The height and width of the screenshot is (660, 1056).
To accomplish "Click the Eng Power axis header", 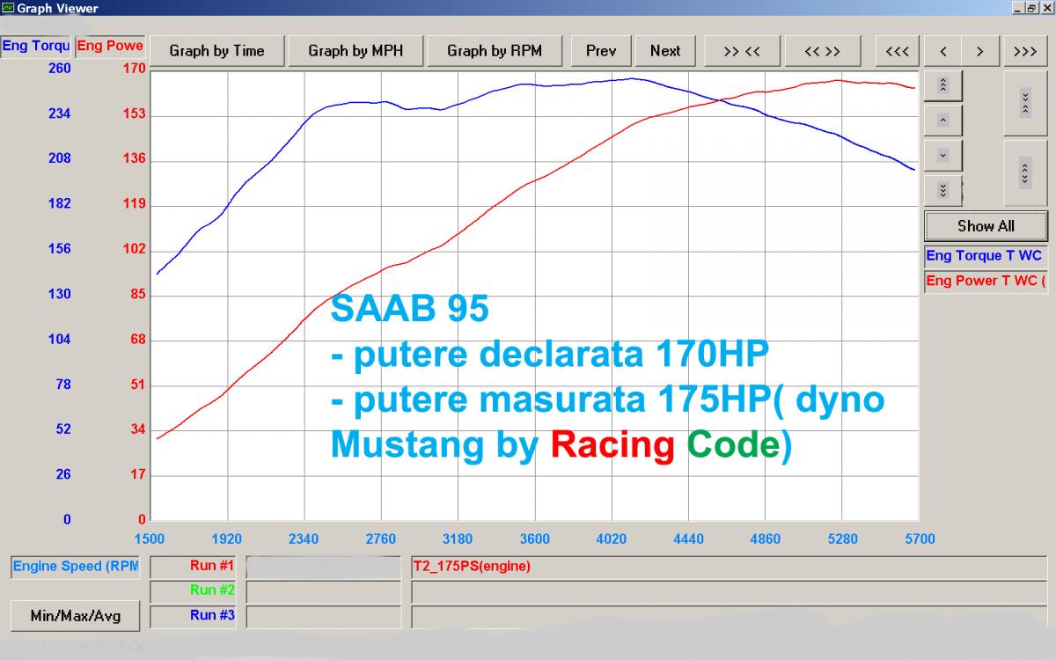I will (x=110, y=46).
